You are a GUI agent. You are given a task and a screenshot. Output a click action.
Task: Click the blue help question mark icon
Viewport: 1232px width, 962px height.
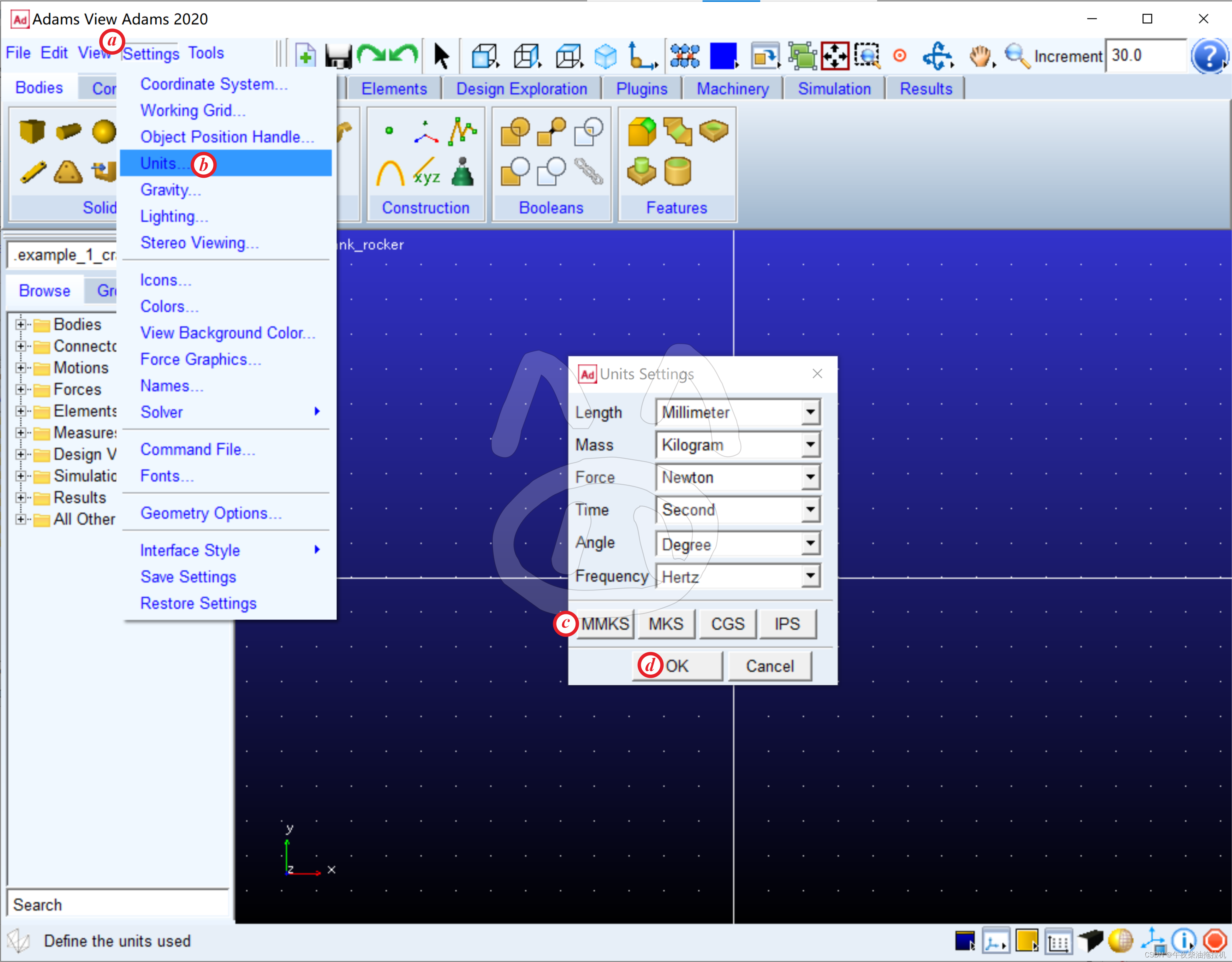pyautogui.click(x=1208, y=56)
